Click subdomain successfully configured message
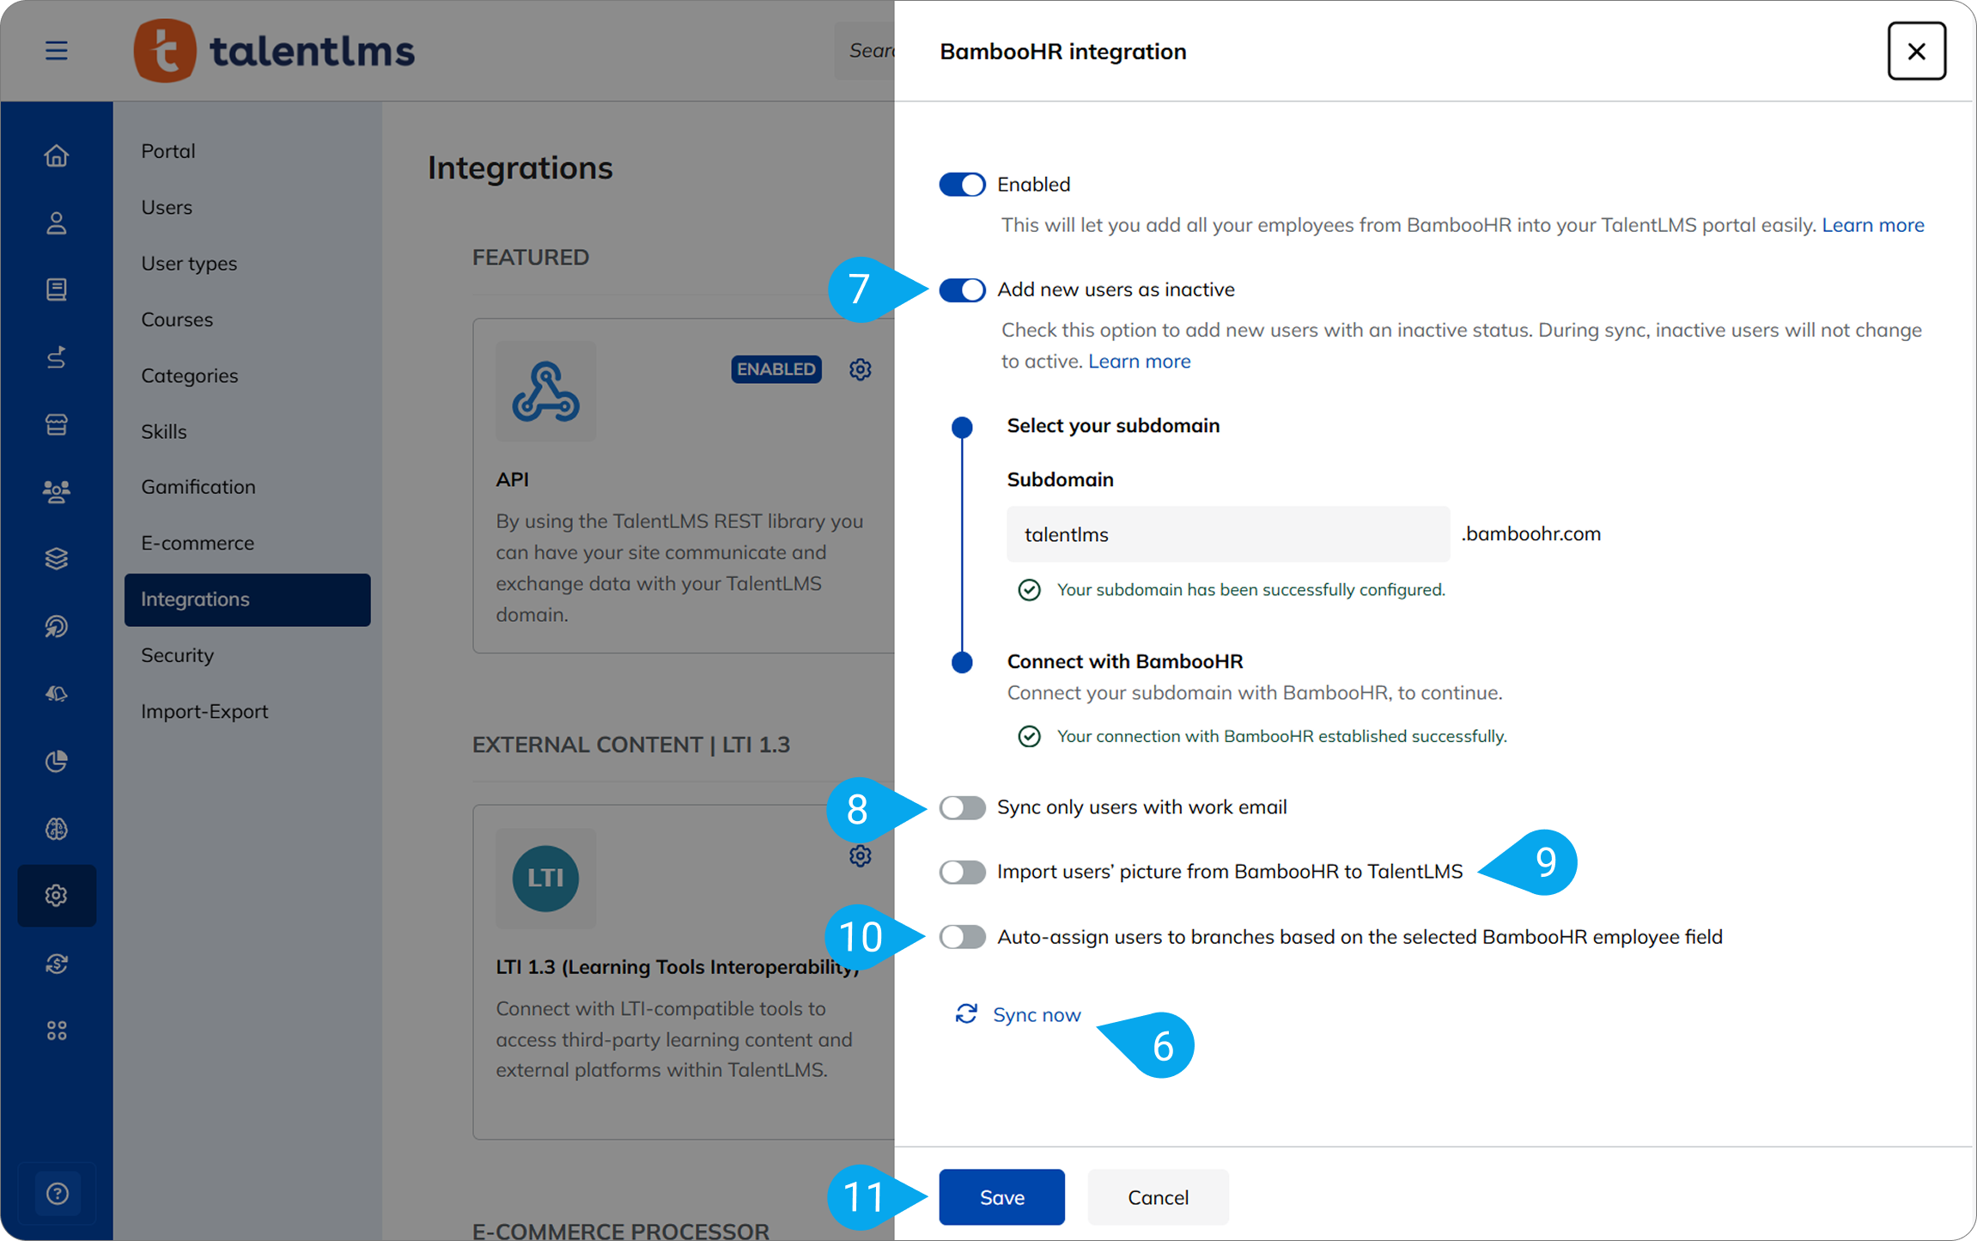 [x=1250, y=590]
